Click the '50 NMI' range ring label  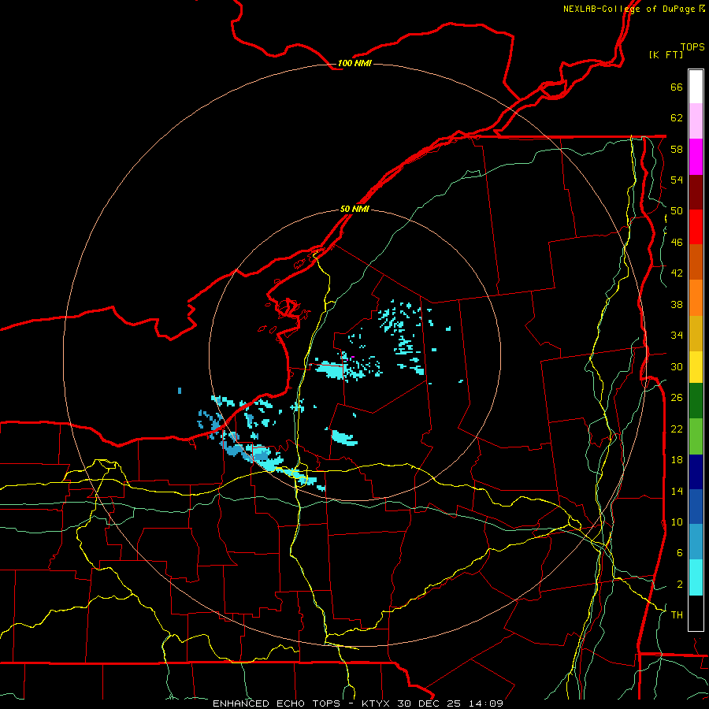354,209
